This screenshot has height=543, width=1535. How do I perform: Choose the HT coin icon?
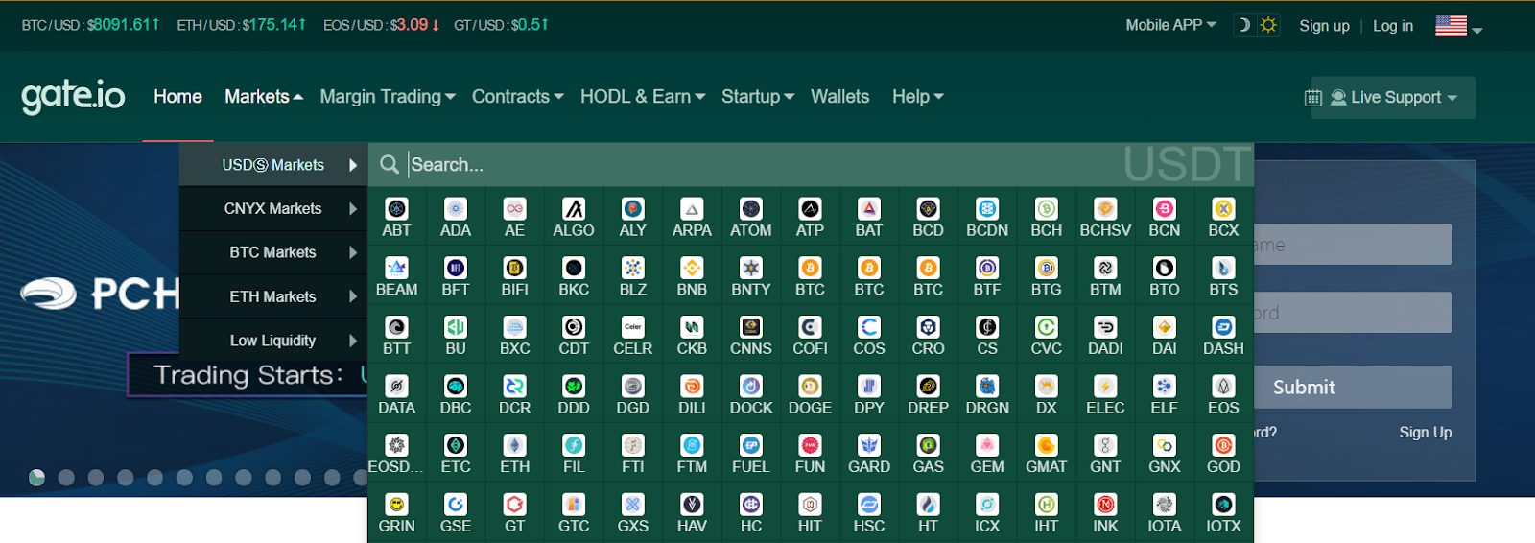928,505
